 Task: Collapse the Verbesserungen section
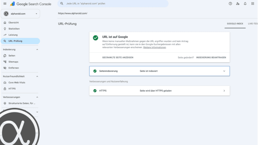point(37,97)
